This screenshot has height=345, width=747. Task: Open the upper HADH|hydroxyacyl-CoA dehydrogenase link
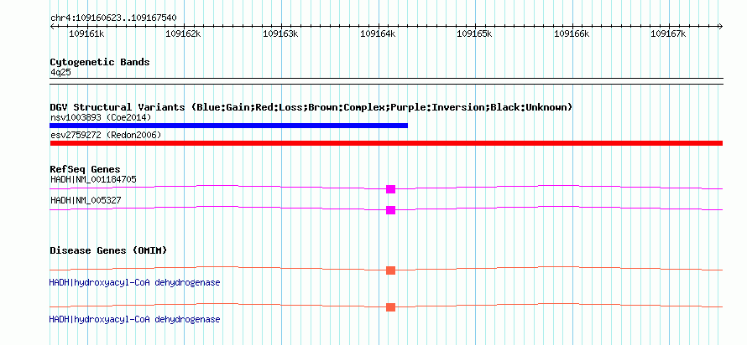click(x=135, y=283)
